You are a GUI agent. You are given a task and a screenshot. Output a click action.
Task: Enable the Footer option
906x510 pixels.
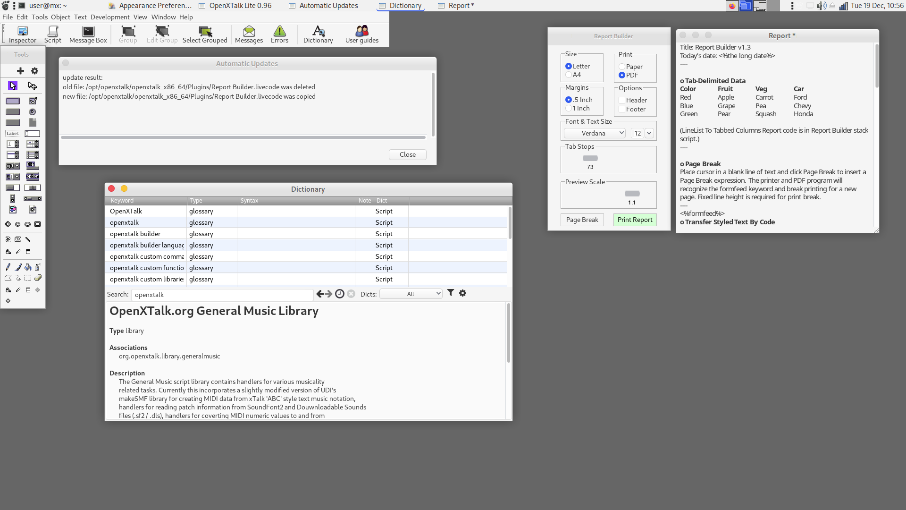coord(632,109)
